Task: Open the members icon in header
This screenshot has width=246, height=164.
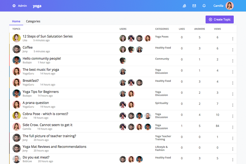Action: pos(184,6)
